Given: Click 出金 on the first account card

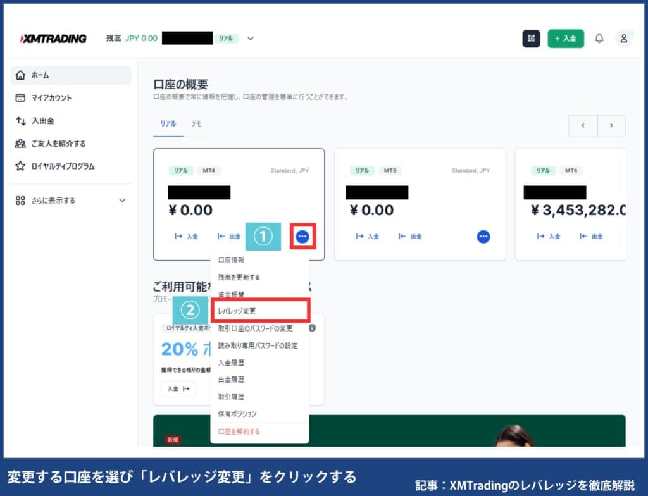Looking at the screenshot, I should click(229, 236).
